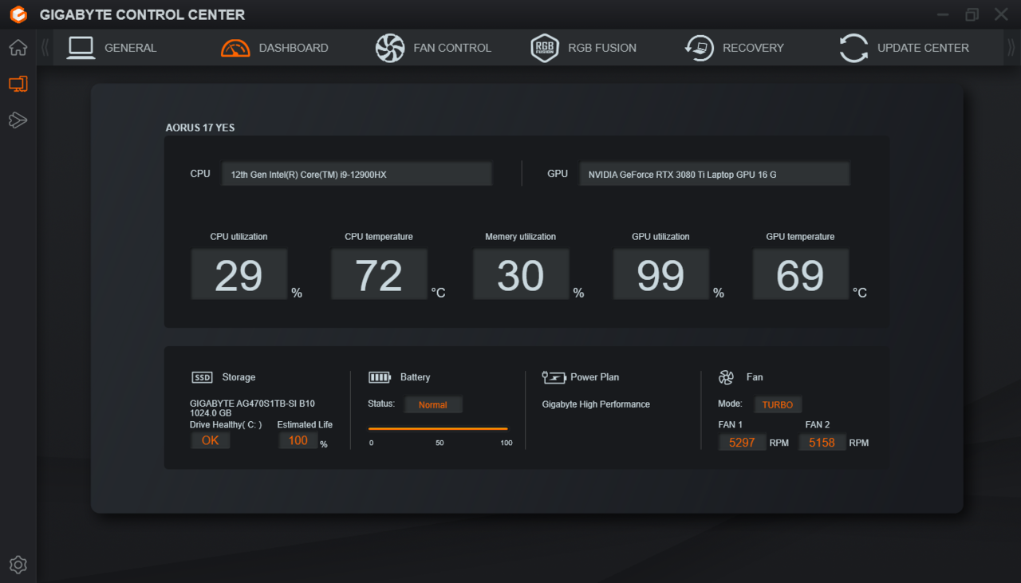The image size is (1021, 583).
Task: Open Settings gear at bottom left
Action: 18,565
